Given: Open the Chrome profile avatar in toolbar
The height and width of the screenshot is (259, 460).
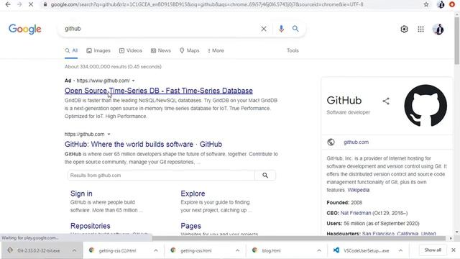Looking at the screenshot, I should pyautogui.click(x=441, y=4).
